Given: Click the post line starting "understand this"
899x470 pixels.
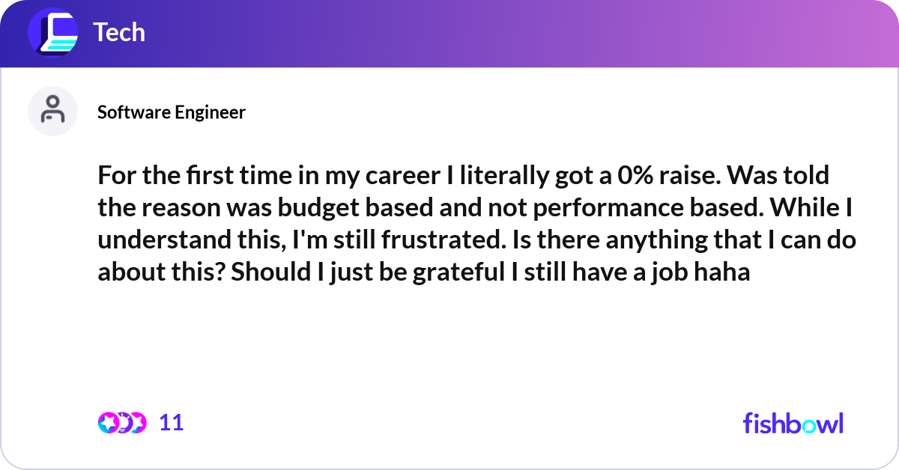Looking at the screenshot, I should click(x=476, y=240).
